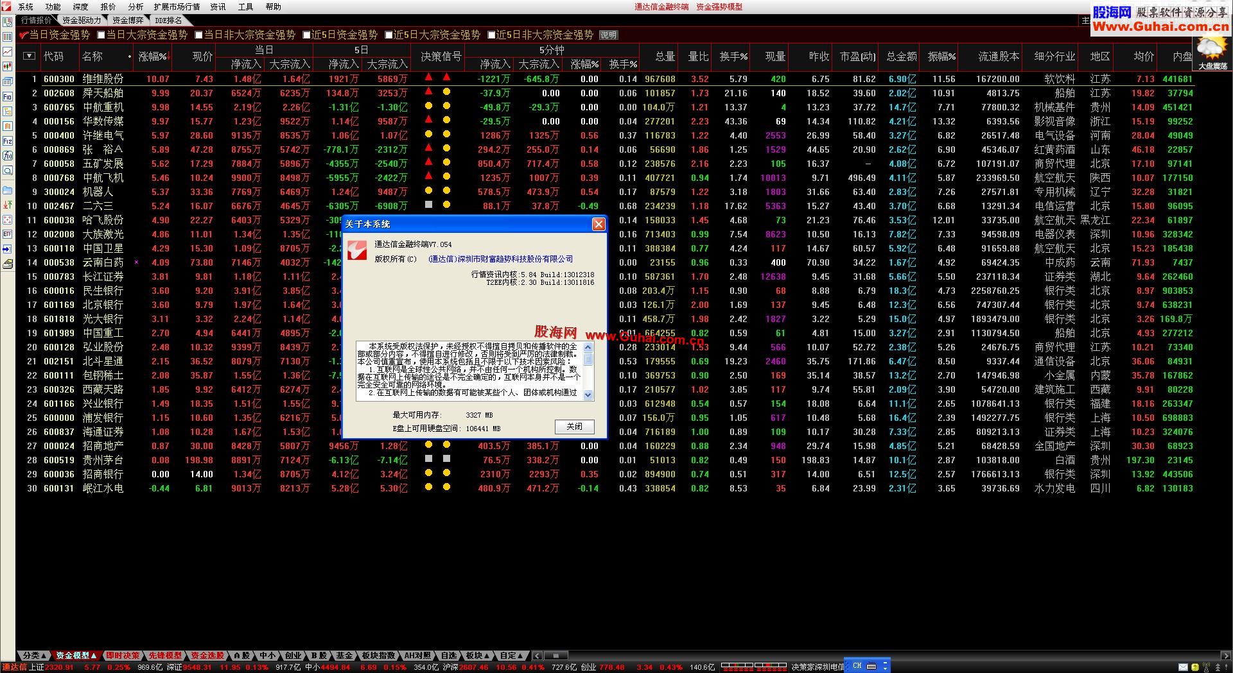Click license text scrollbar up arrow
1233x673 pixels.
(588, 347)
